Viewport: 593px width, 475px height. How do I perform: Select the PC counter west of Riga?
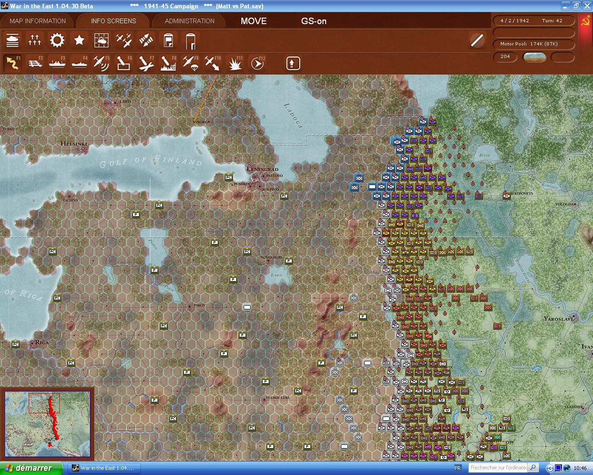tap(15, 344)
